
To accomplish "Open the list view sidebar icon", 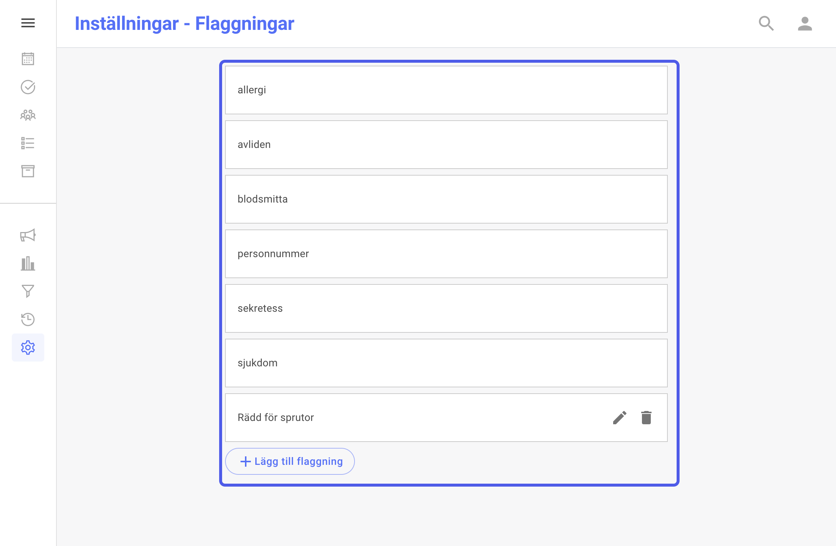I will pos(28,143).
